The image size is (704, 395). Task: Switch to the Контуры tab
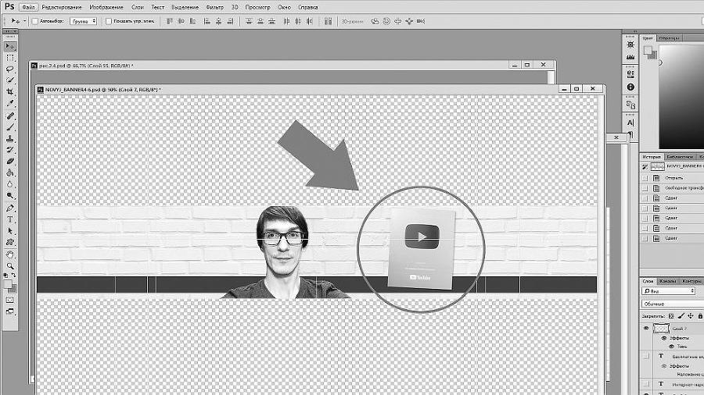tap(691, 281)
